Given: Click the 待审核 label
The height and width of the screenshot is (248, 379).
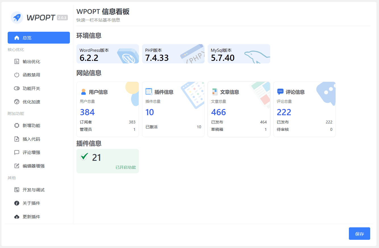Looking at the screenshot, I should [x=283, y=129].
